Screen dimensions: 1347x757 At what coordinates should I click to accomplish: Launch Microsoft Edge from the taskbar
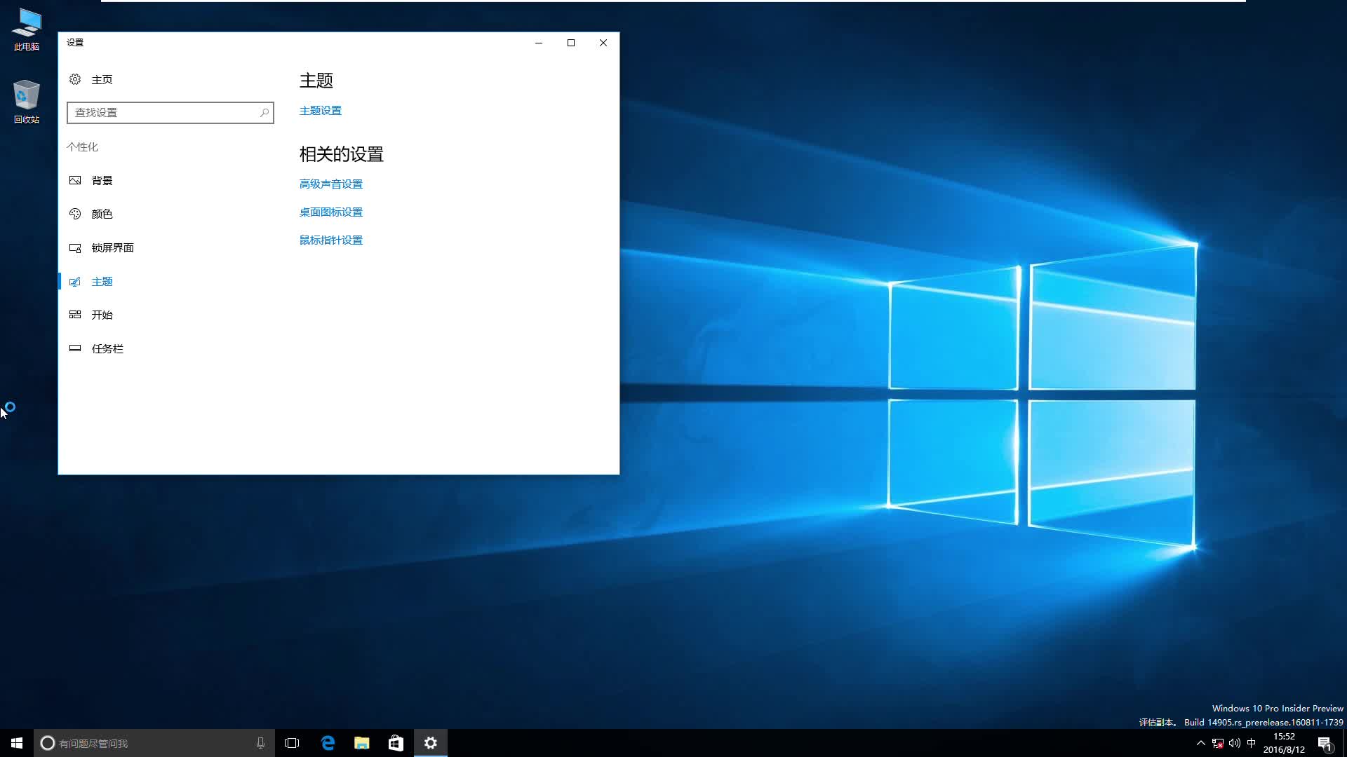[328, 743]
